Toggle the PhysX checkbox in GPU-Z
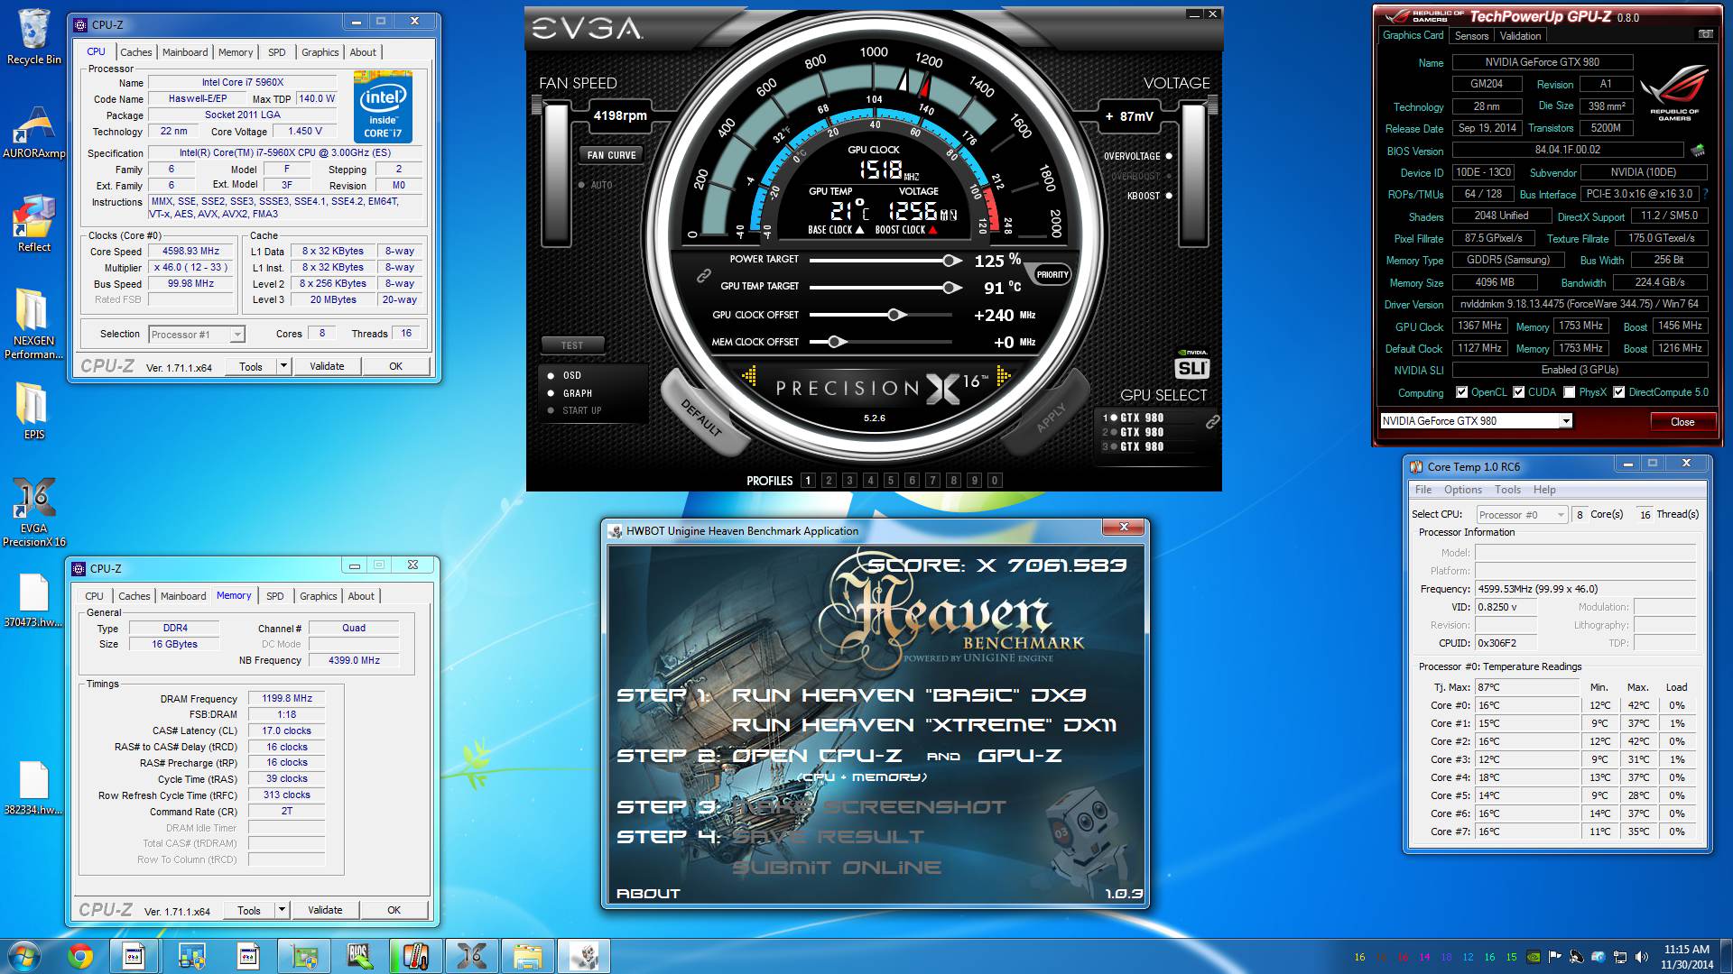Viewport: 1733px width, 974px height. click(1569, 392)
